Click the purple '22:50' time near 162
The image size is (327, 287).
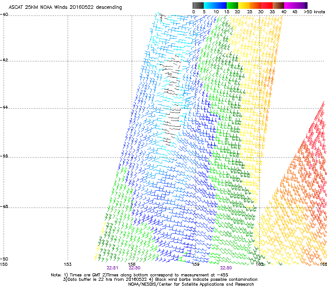226,268
